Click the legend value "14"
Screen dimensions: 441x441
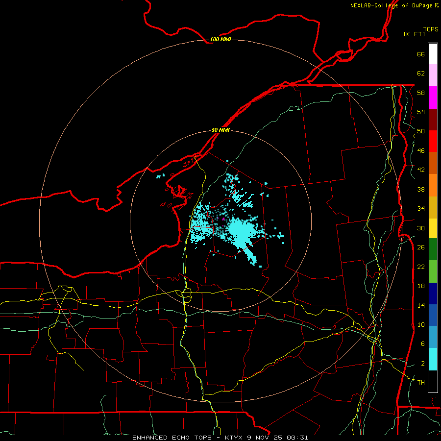tap(421, 305)
